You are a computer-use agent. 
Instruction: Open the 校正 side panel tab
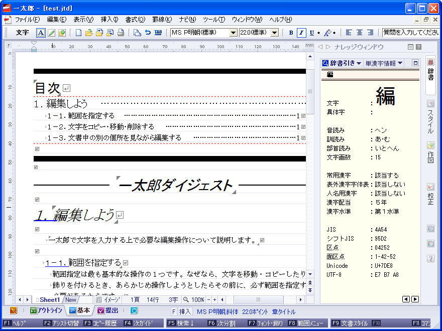[431, 194]
